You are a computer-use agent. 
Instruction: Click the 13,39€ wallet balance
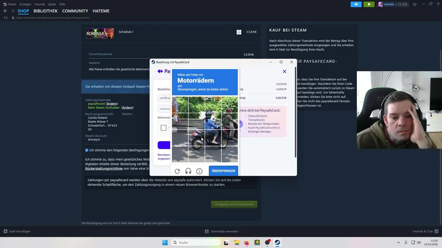click(x=403, y=4)
